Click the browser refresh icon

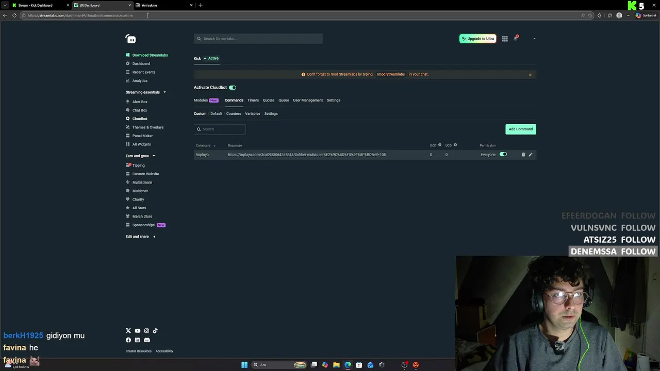tap(14, 15)
